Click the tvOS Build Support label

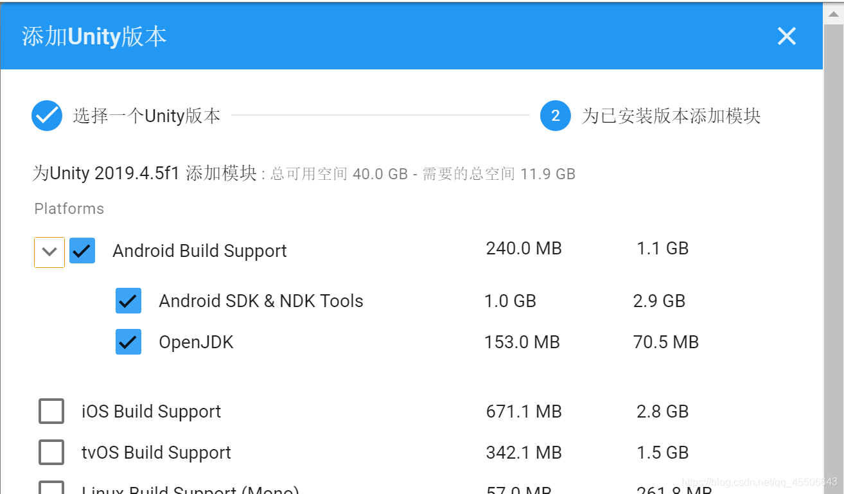click(x=156, y=452)
